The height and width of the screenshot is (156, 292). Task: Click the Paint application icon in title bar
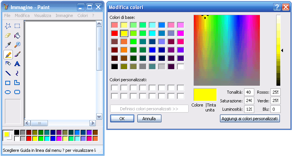(x=6, y=7)
